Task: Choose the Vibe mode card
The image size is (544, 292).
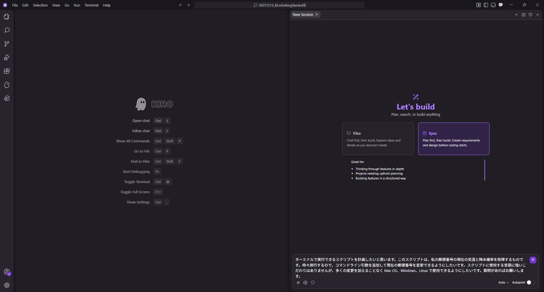Action: 378,139
